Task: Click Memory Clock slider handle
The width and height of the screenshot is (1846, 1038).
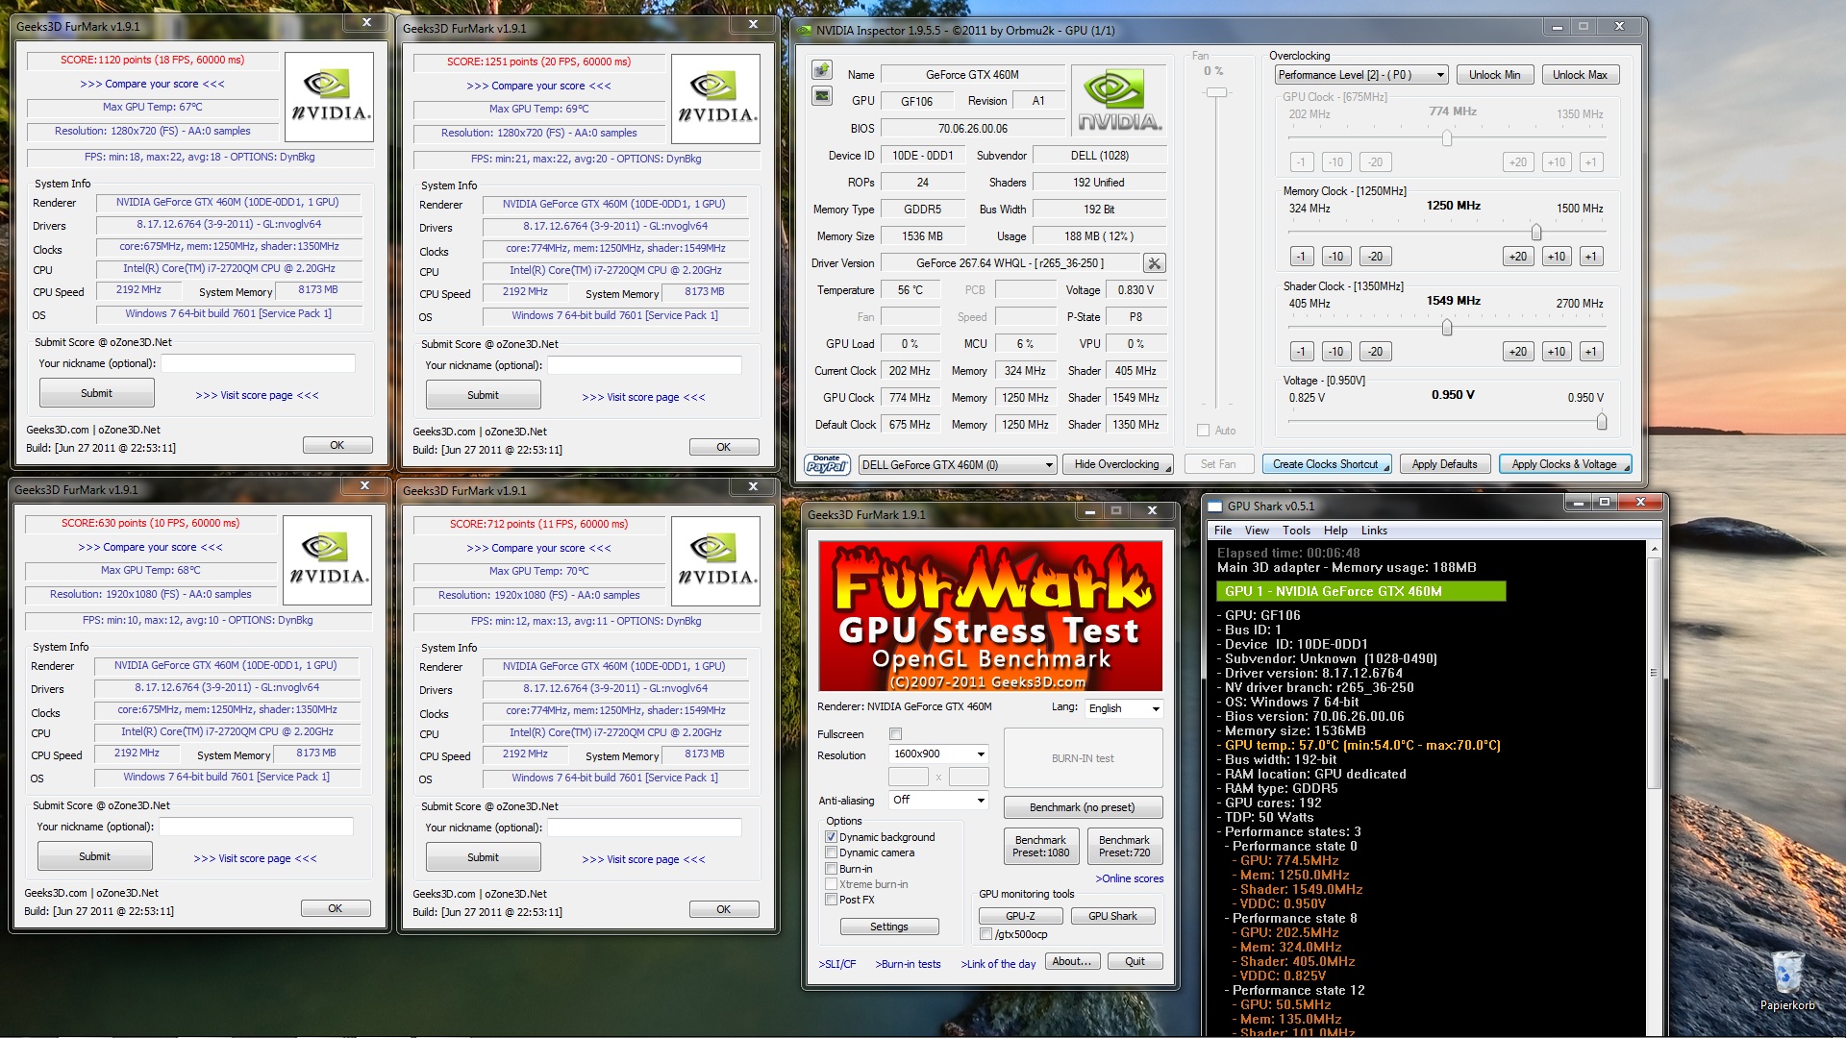Action: click(1535, 233)
